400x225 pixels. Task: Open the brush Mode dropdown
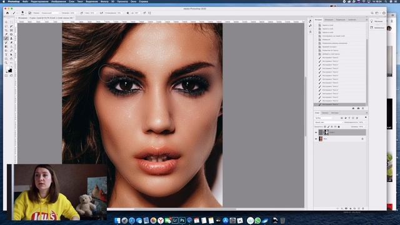coord(50,13)
